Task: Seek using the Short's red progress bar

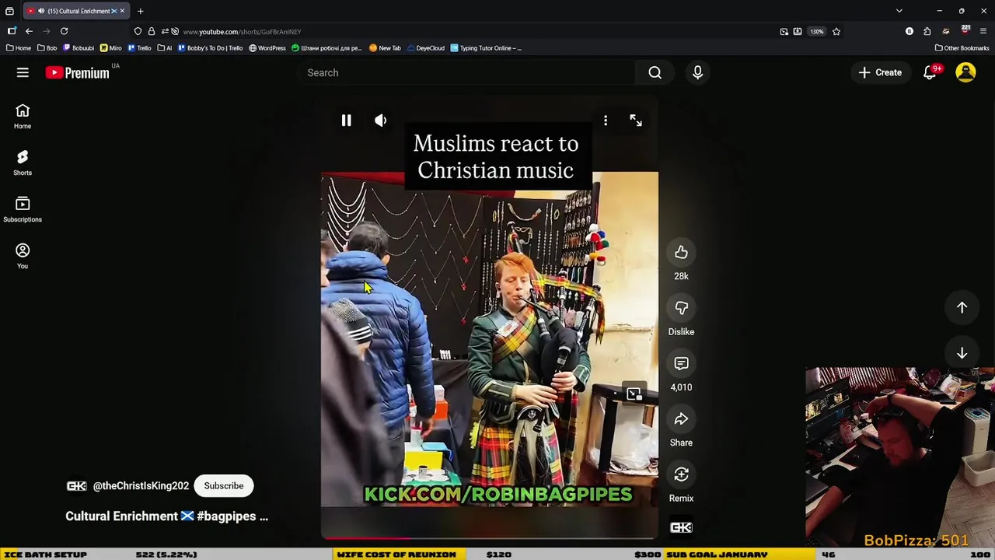Action: [490, 537]
